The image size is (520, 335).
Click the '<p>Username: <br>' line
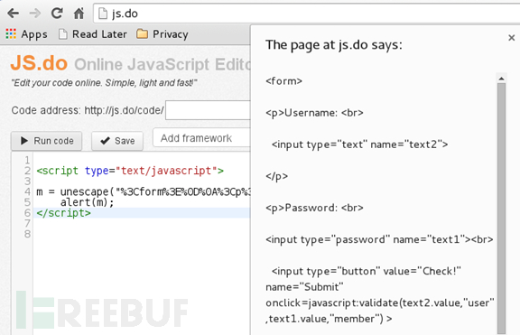(x=314, y=113)
